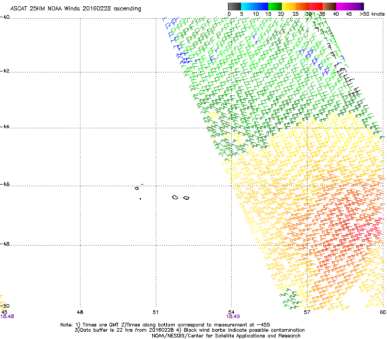Click the brown 35-40 knots legend color

point(329,6)
